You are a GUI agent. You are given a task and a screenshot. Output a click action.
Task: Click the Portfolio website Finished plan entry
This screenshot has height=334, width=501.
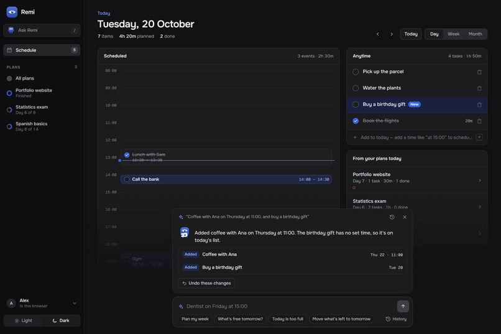(x=42, y=93)
